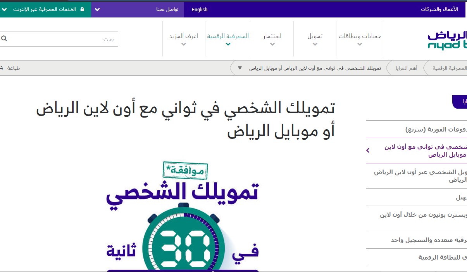Go to المصرفية الرقمية breadcrumb

point(450,68)
